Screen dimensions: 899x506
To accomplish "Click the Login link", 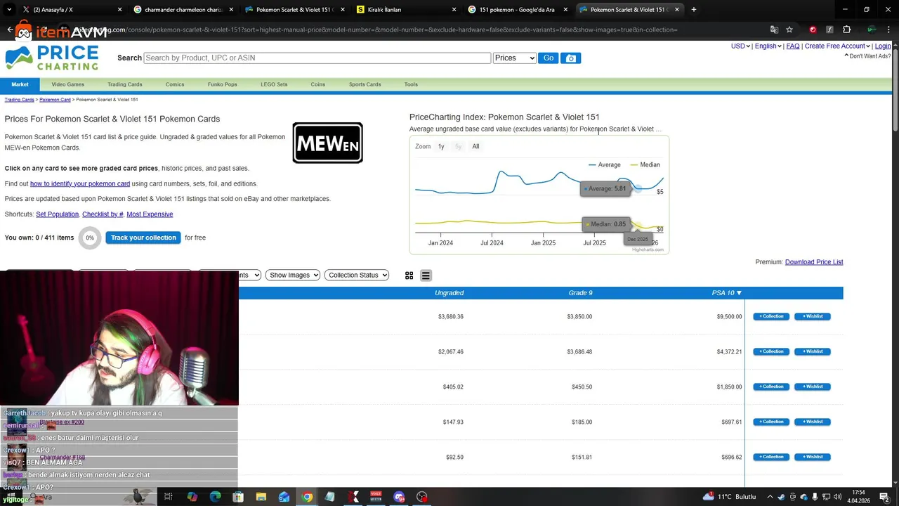I will coord(883,46).
